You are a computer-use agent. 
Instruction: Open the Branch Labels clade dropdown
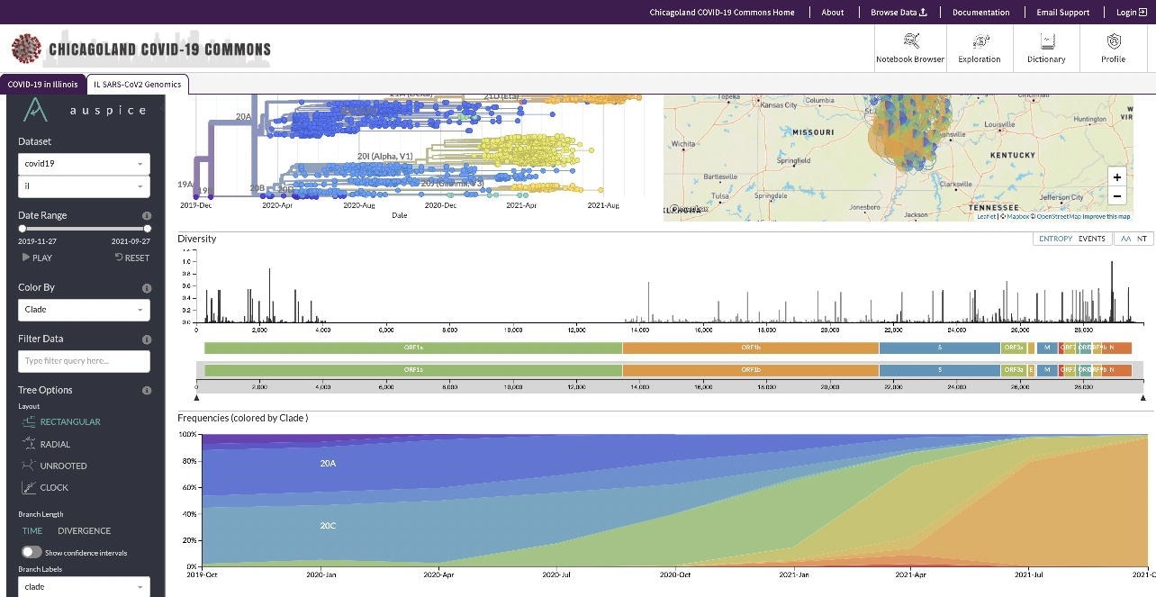83,586
